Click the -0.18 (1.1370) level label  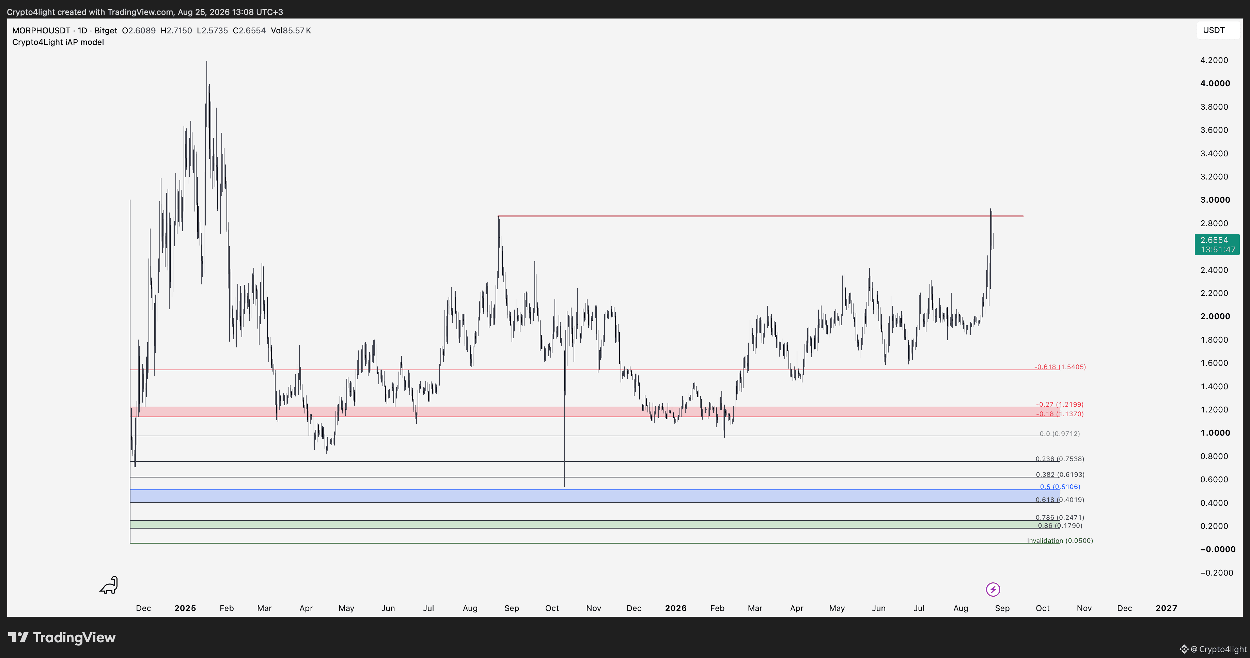(1059, 414)
